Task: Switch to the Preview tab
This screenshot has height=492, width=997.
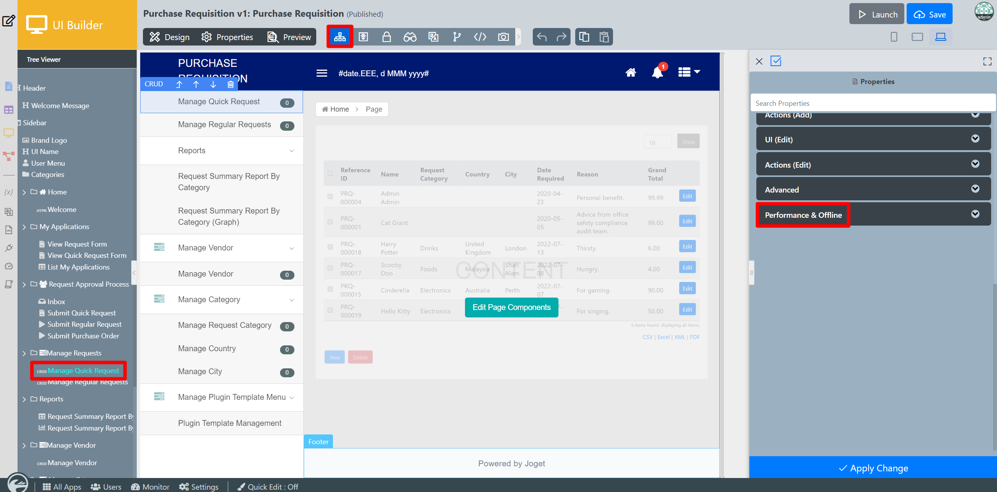Action: [x=289, y=37]
